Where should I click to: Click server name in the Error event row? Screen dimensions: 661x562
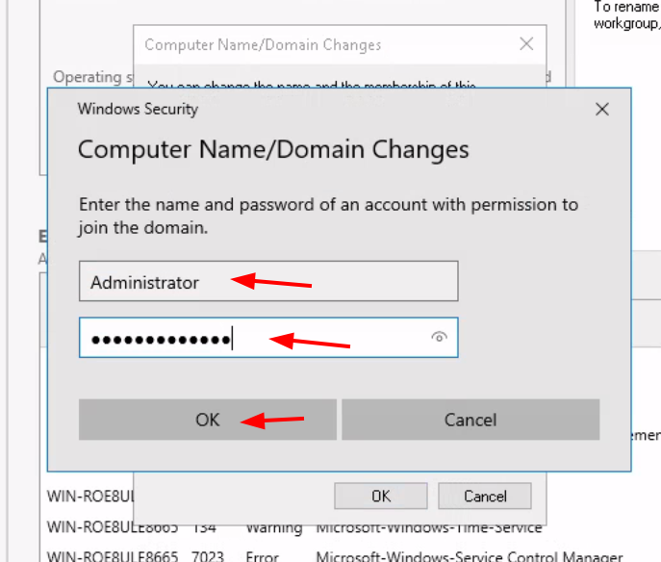pos(113,556)
